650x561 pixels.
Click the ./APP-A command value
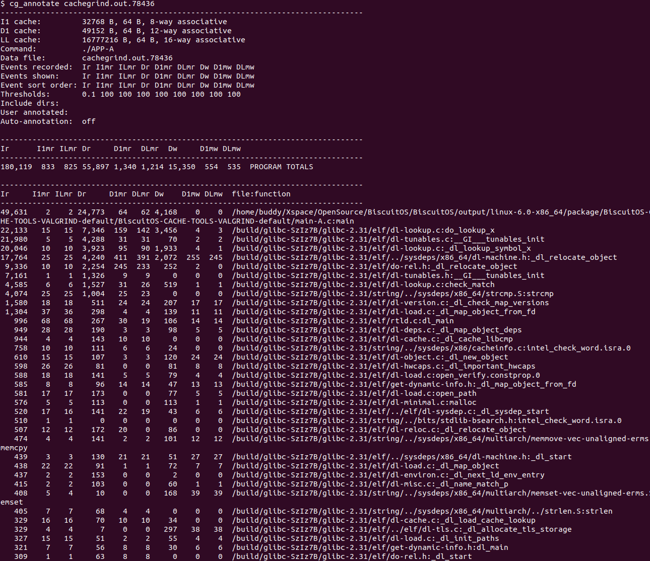tap(98, 49)
